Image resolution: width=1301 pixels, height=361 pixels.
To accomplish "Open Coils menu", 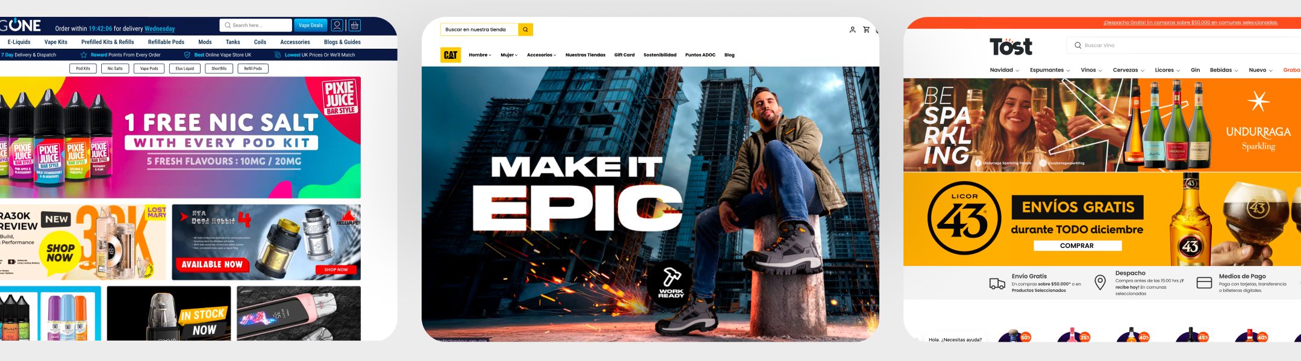I will coord(260,42).
